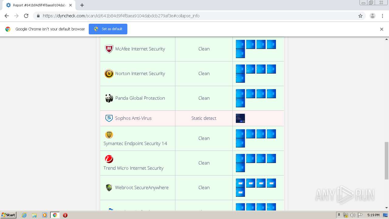Open the third Panda screenshot thumbnail

click(261, 94)
